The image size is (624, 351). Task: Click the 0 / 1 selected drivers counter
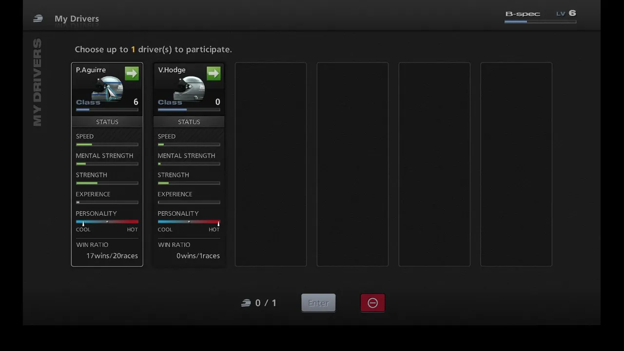(x=266, y=303)
